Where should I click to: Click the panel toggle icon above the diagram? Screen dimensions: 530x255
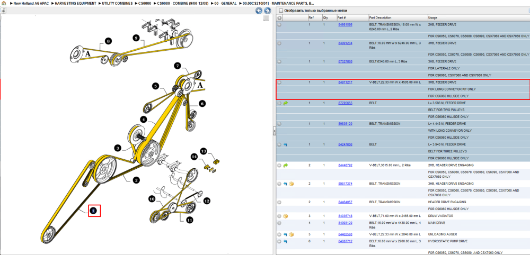[x=3, y=11]
